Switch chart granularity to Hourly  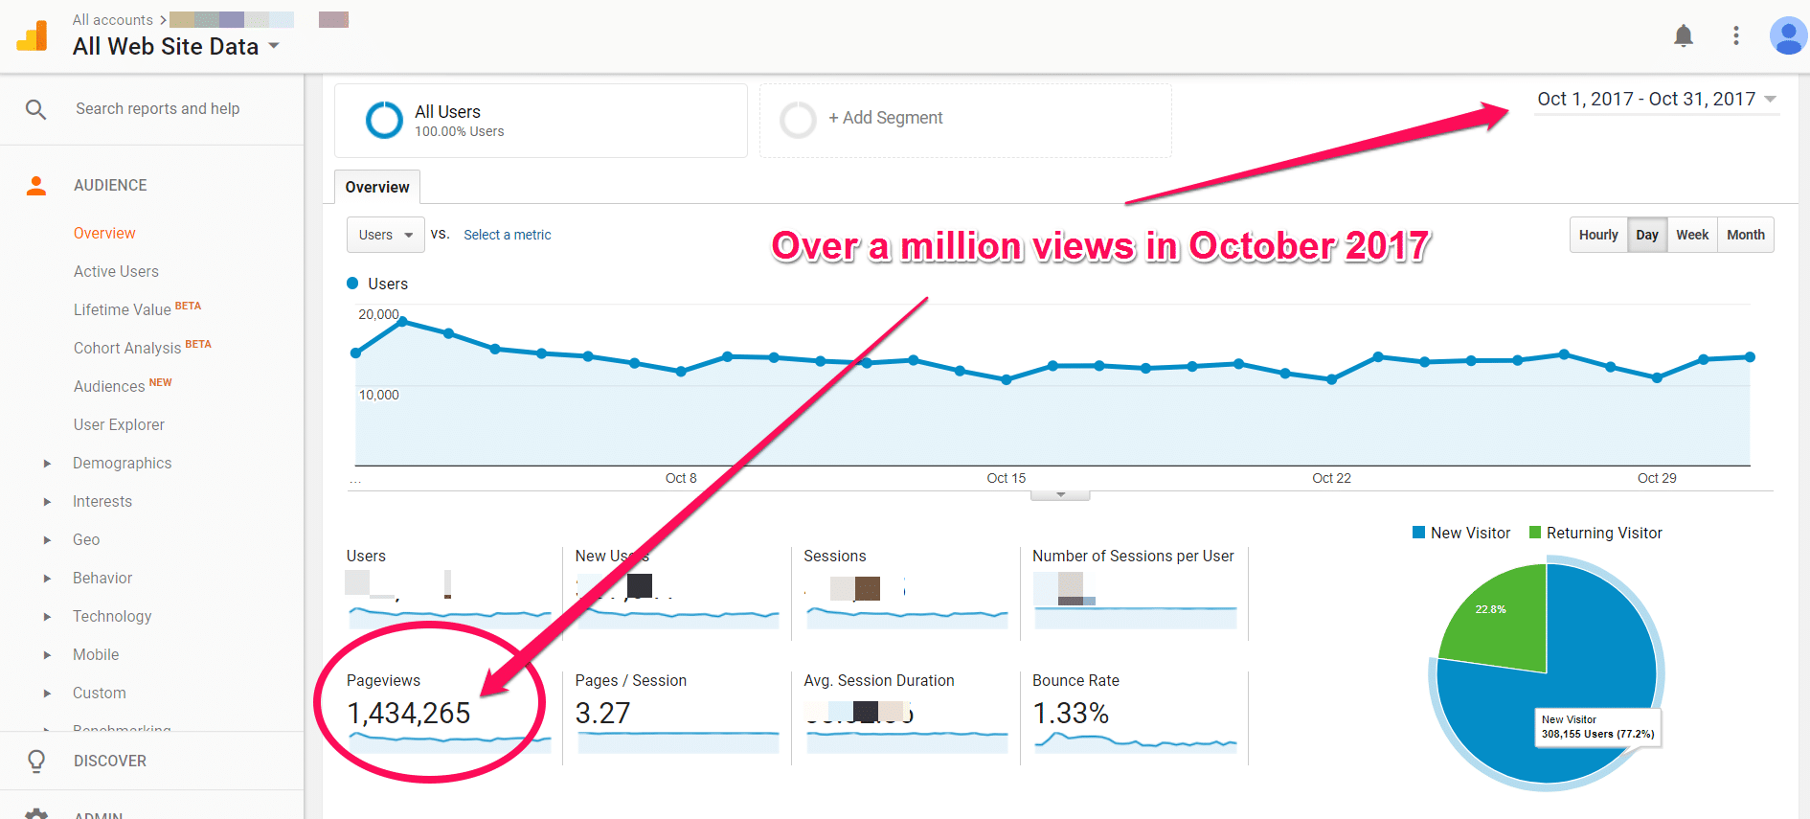(x=1598, y=235)
